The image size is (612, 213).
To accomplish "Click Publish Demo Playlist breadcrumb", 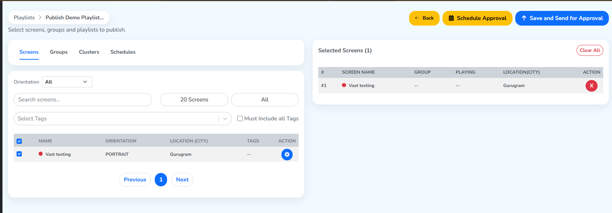I will 75,18.
